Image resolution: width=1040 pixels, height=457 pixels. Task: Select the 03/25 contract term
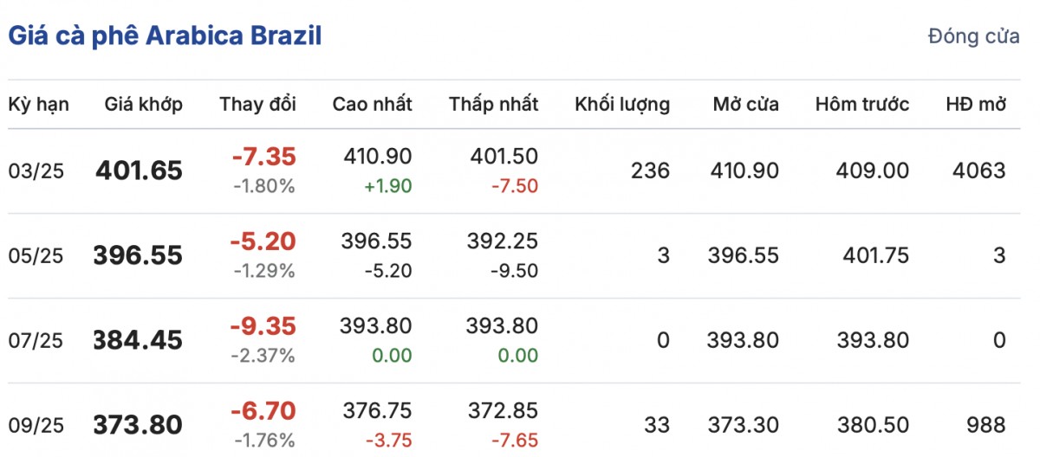[36, 171]
